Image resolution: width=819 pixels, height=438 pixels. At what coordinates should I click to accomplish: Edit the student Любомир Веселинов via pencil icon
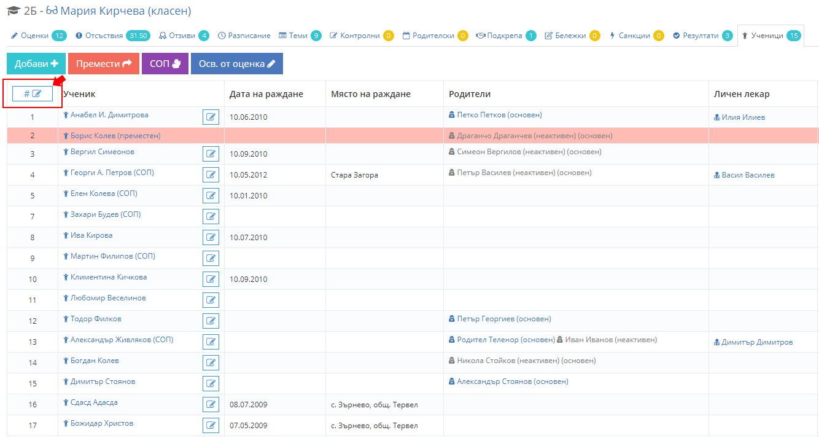coord(211,300)
